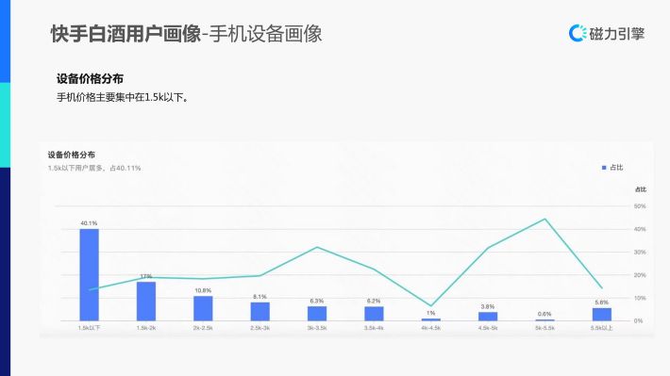Click the 2k-2.5k bar at 10.8%
This screenshot has height=376, width=670.
203,308
